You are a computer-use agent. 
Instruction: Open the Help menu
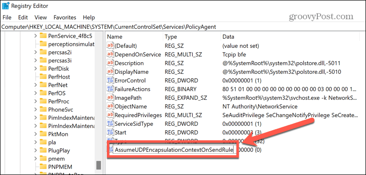click(x=89, y=17)
